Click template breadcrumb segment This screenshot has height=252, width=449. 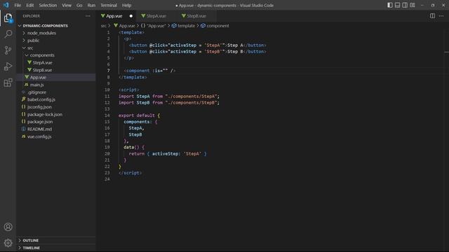coord(183,26)
